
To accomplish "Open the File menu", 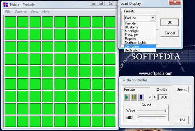I will pyautogui.click(x=8, y=12).
